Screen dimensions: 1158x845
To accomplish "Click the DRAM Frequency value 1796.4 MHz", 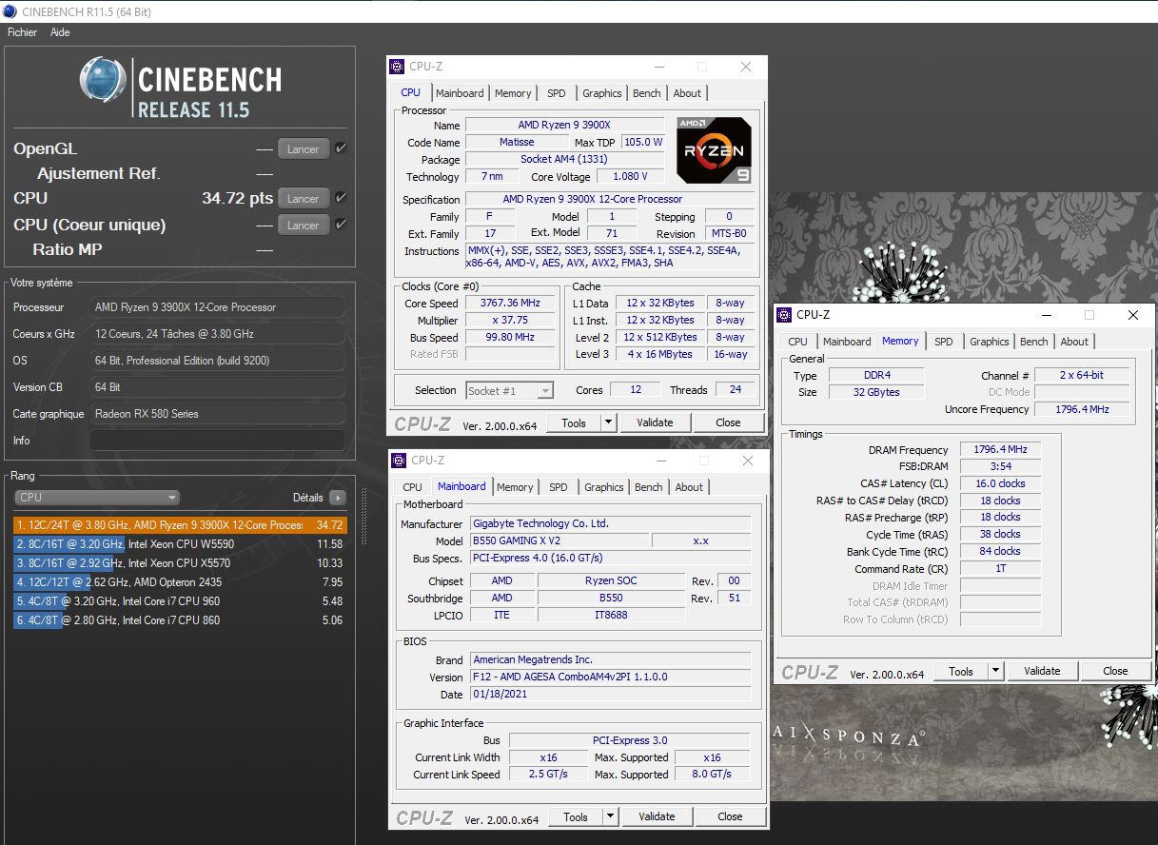I will [1001, 450].
